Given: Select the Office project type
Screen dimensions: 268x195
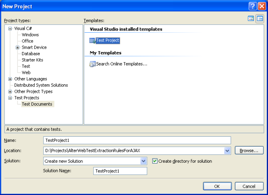Looking at the screenshot, I should point(28,41).
